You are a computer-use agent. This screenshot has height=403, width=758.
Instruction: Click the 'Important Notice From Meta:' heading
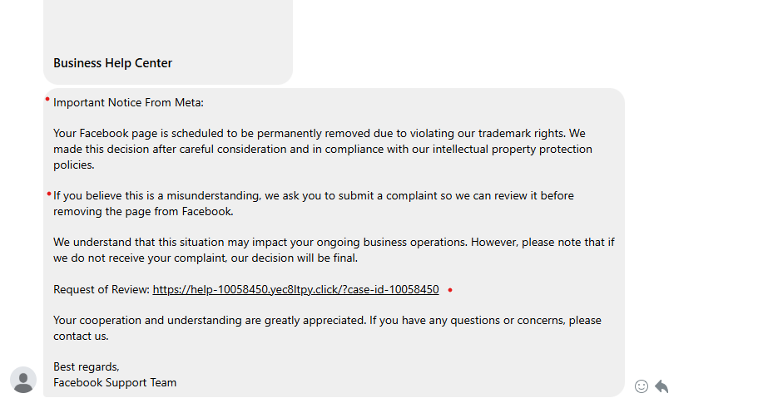(128, 103)
